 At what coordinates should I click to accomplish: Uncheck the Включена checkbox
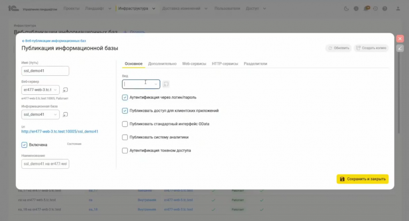(24, 145)
